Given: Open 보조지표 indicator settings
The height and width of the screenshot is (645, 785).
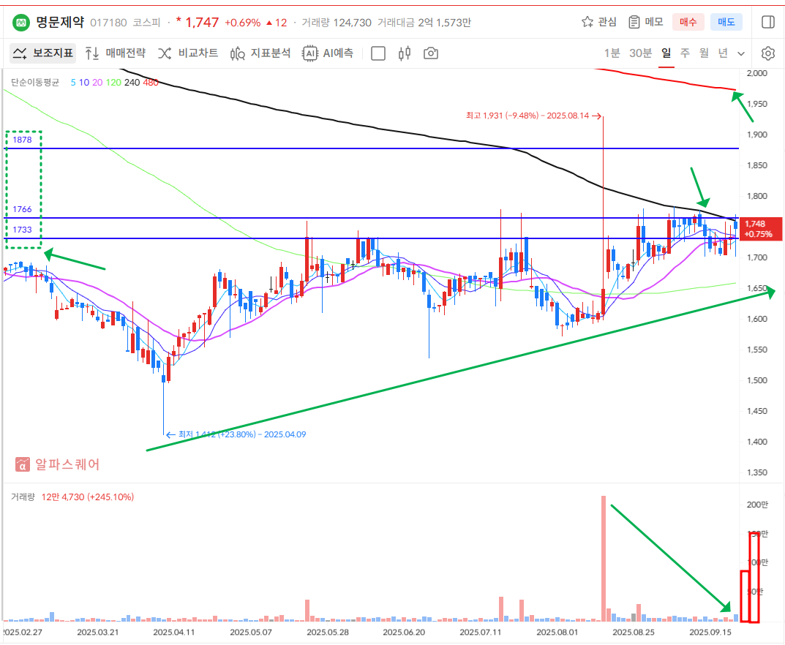Looking at the screenshot, I should pyautogui.click(x=43, y=53).
